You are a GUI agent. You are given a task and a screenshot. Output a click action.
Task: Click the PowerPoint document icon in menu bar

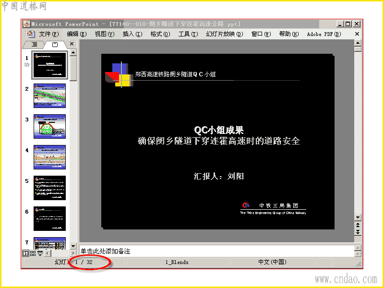coord(31,34)
